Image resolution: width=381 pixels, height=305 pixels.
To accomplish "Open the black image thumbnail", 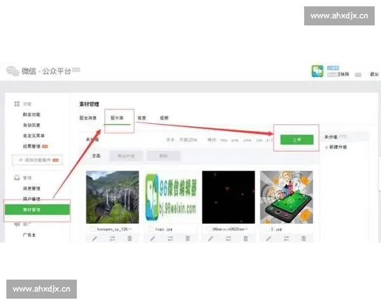I will 229,197.
